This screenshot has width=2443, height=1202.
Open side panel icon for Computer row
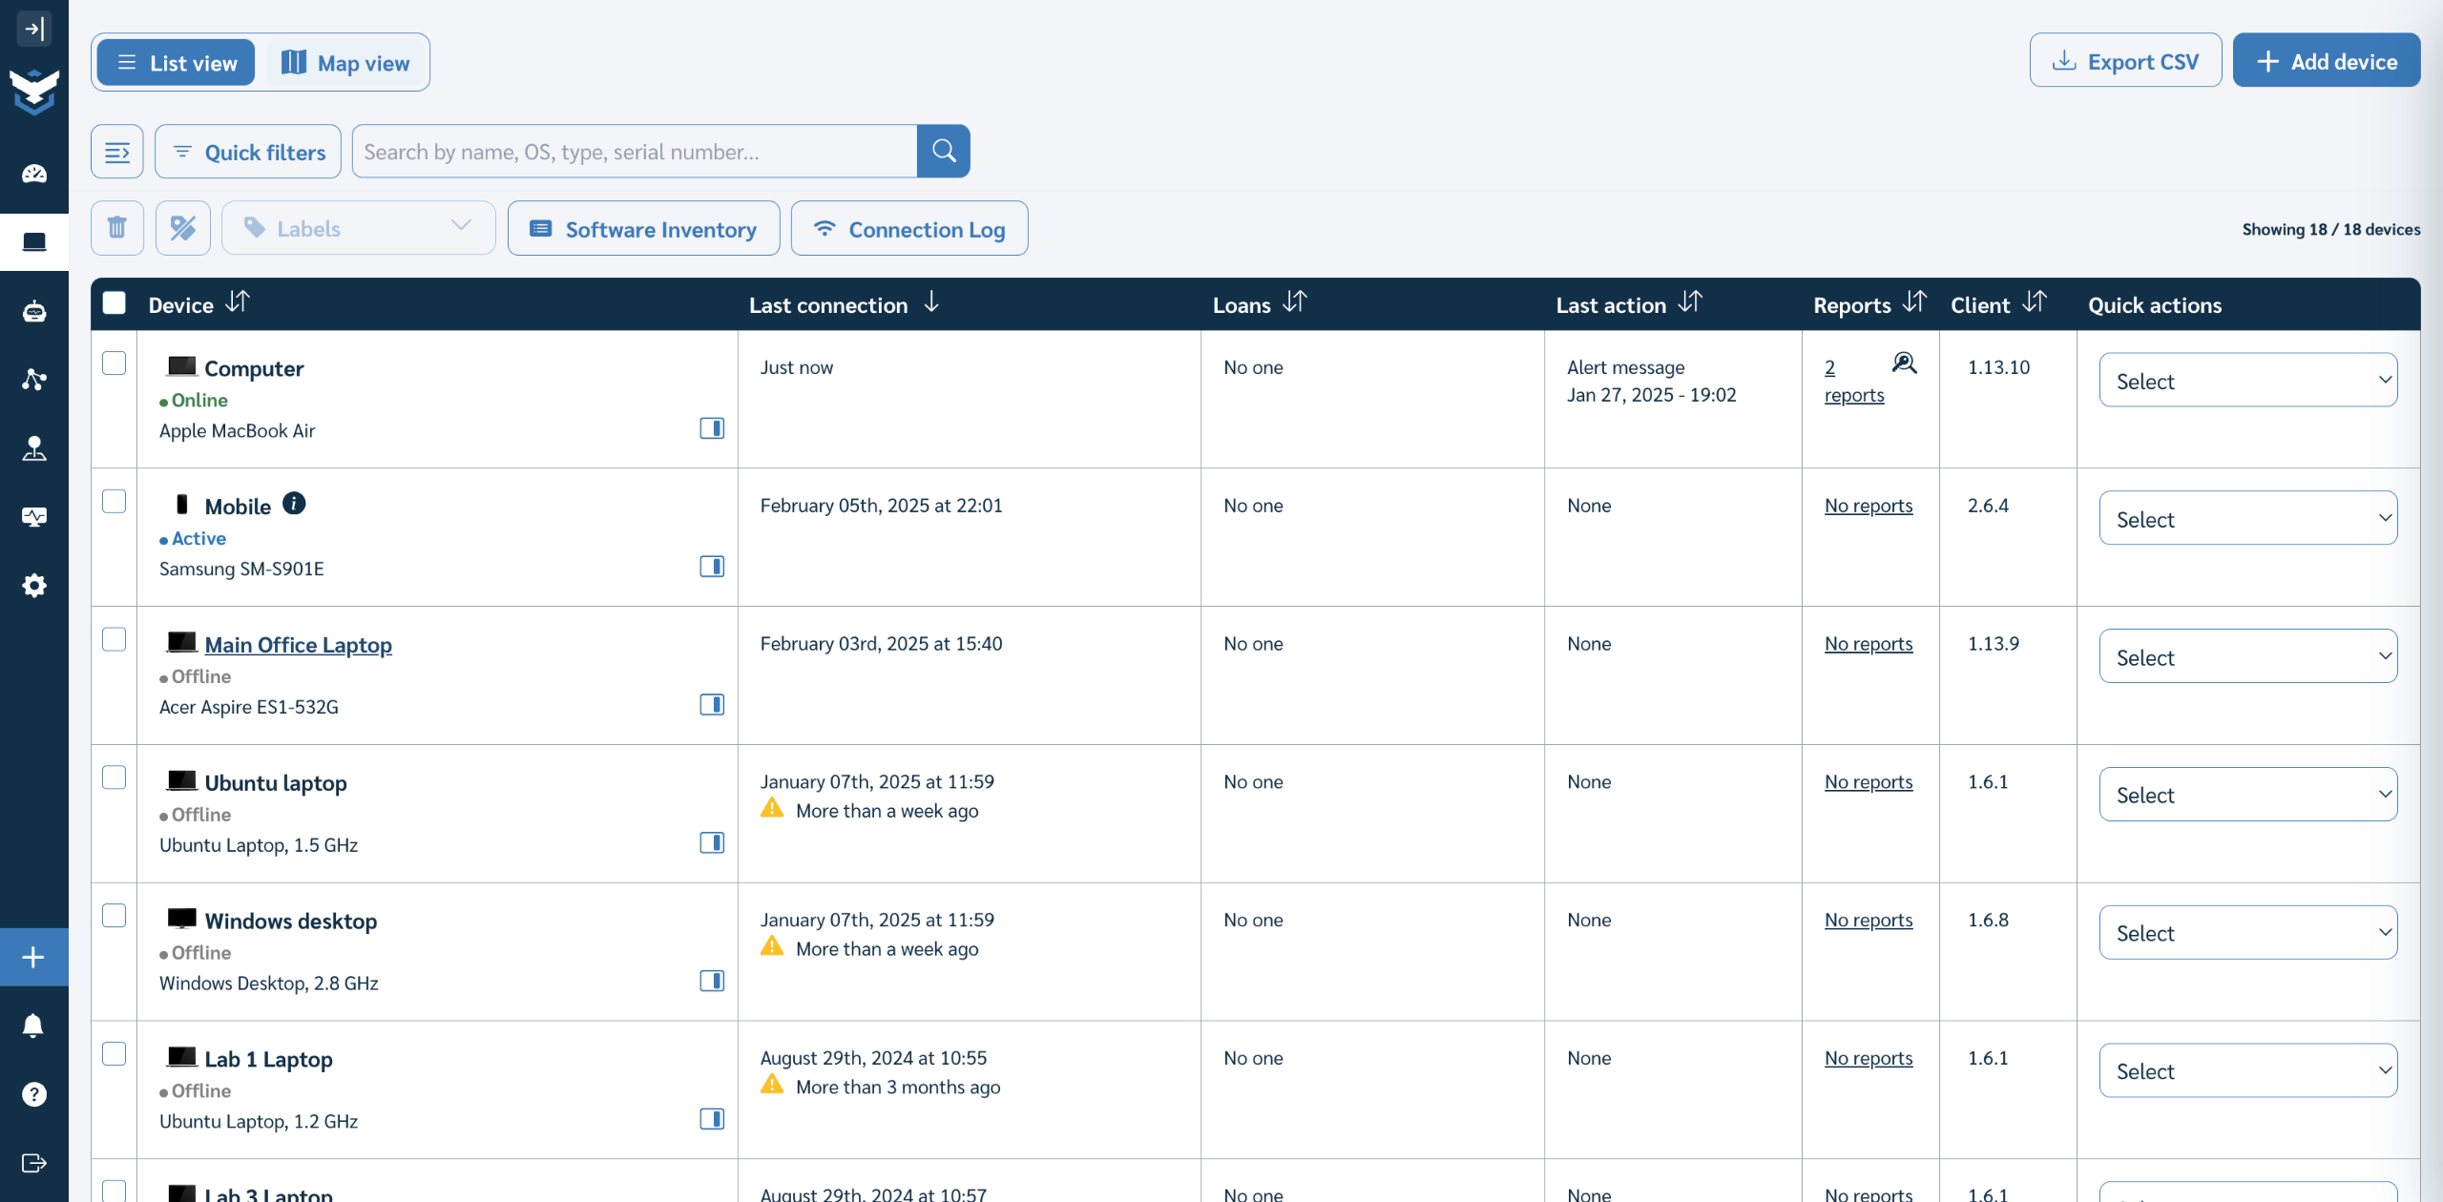711,428
